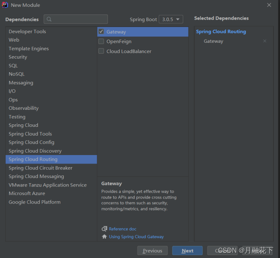Check the OpenFeign checkbox
Image resolution: width=280 pixels, height=258 pixels.
tap(101, 41)
